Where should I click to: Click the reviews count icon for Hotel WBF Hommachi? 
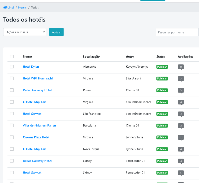coord(181,79)
